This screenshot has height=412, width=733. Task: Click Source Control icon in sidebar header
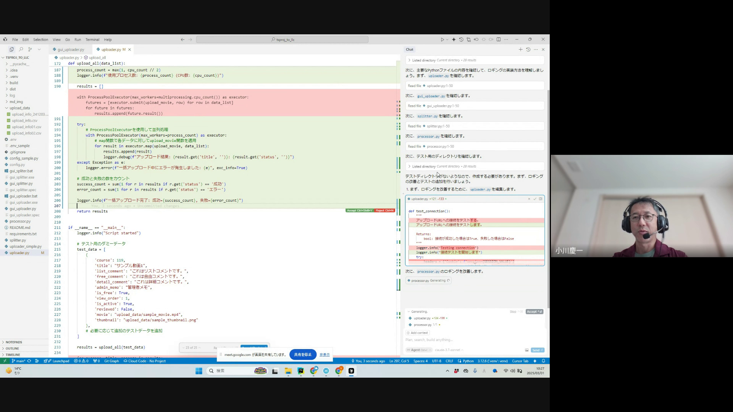(30, 50)
